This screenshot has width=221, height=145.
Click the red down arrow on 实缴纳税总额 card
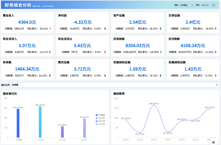(x=215, y=75)
